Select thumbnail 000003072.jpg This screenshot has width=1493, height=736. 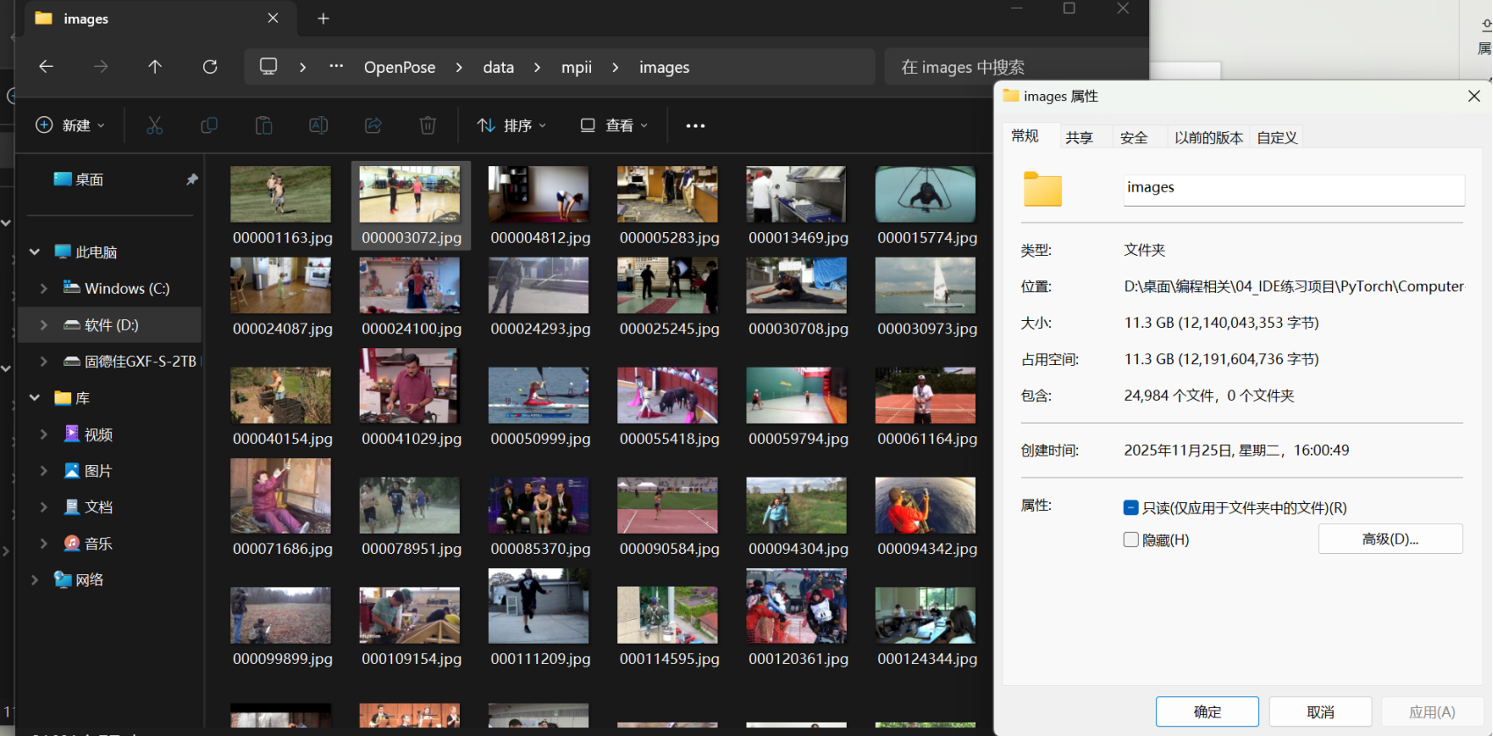click(x=411, y=206)
